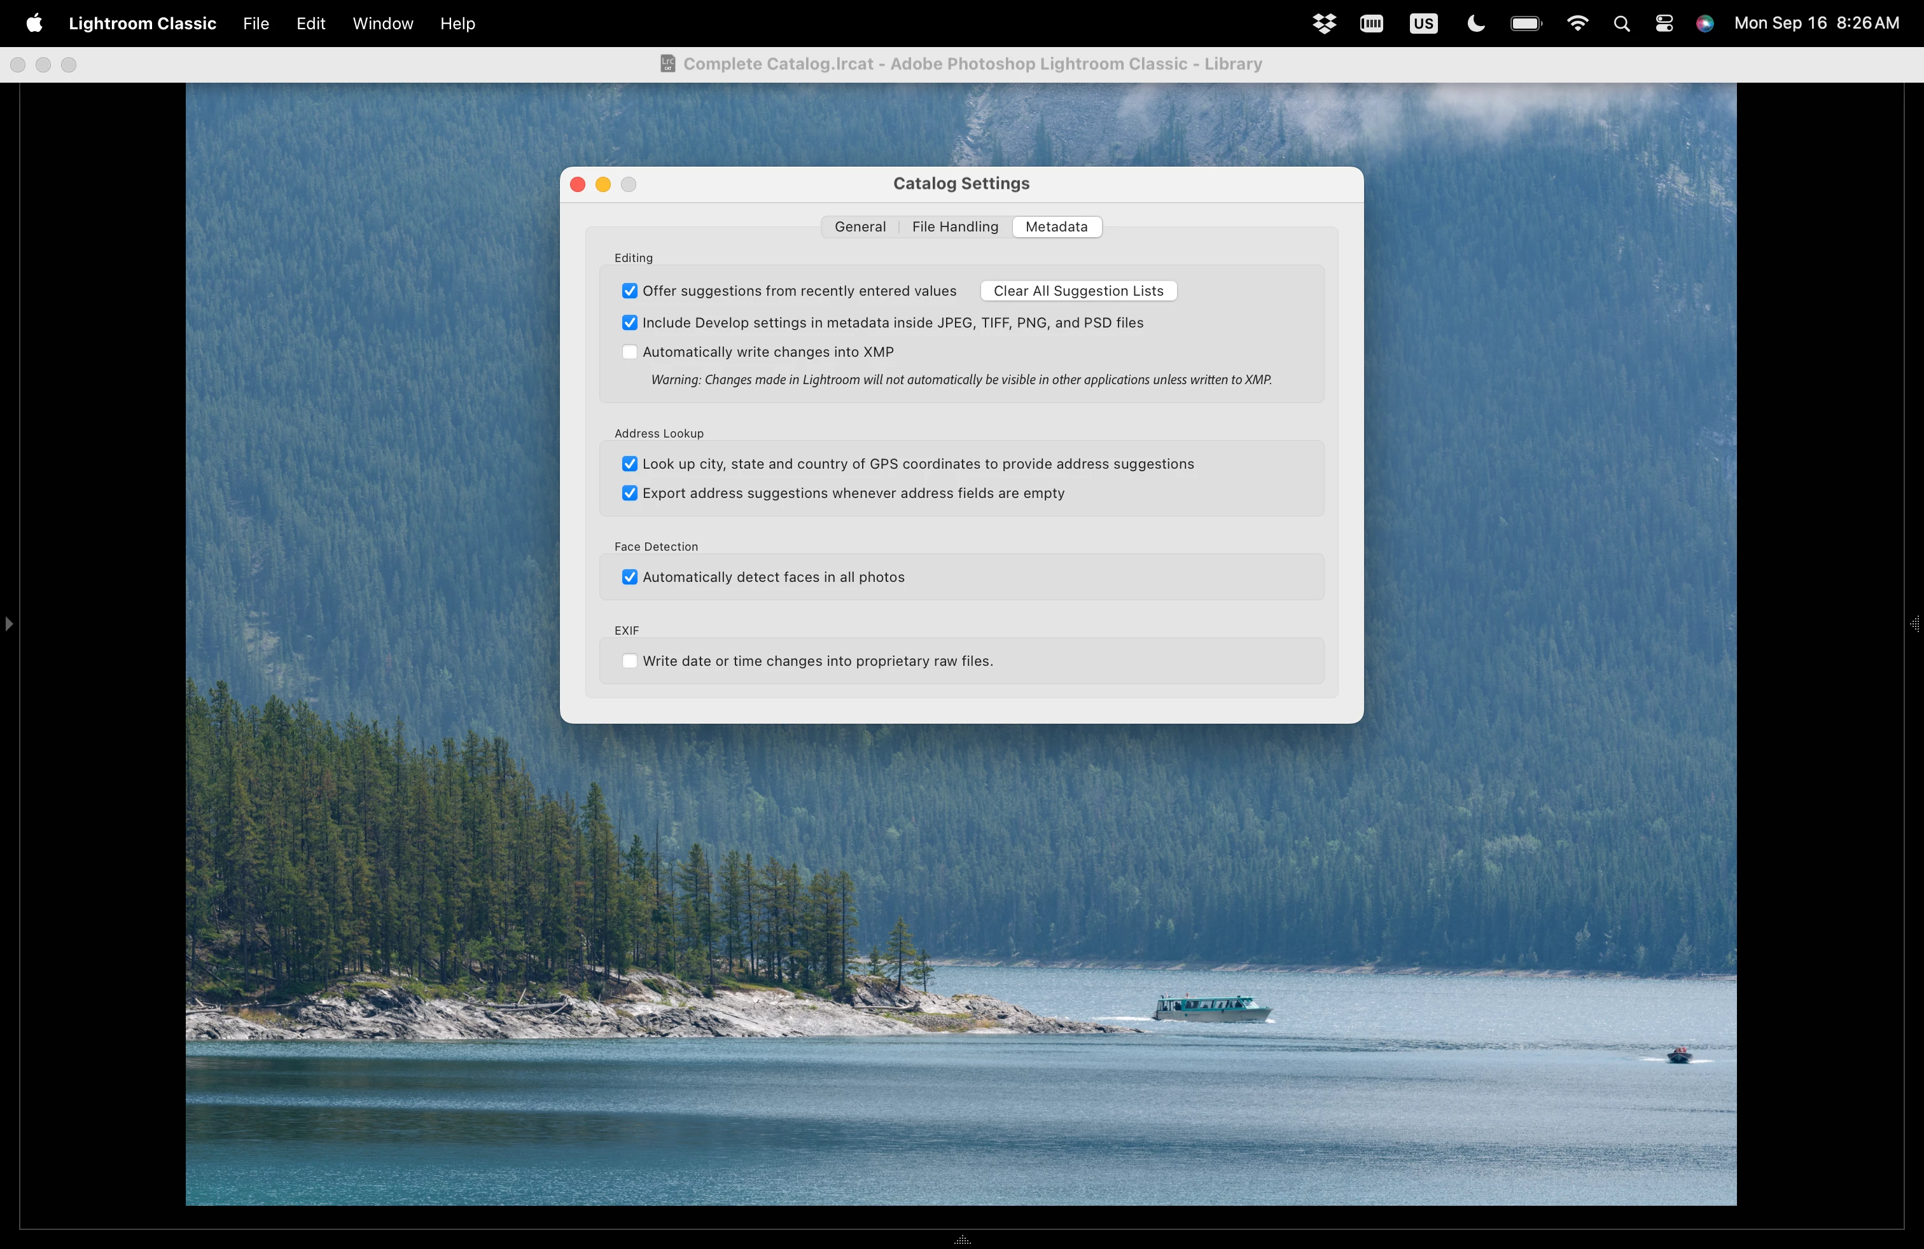The width and height of the screenshot is (1924, 1249).
Task: Show the filmstrip using bottom edge handle
Action: [962, 1239]
